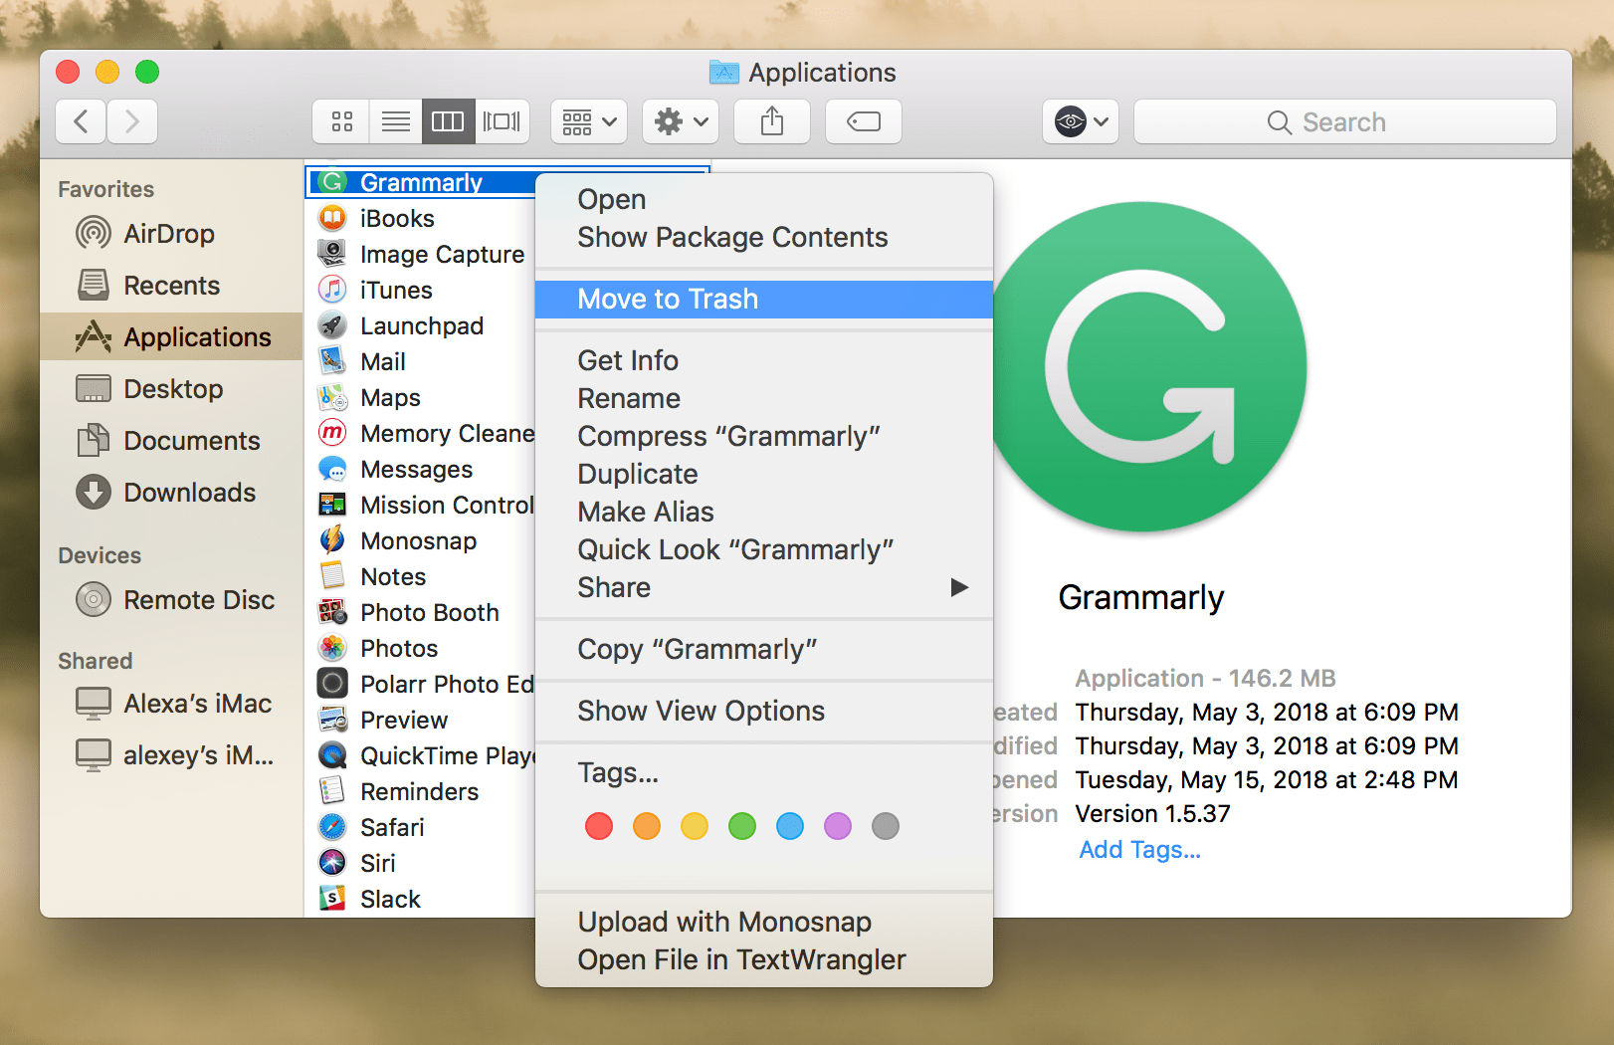The image size is (1614, 1045).
Task: Apply the green tag color
Action: (x=742, y=826)
